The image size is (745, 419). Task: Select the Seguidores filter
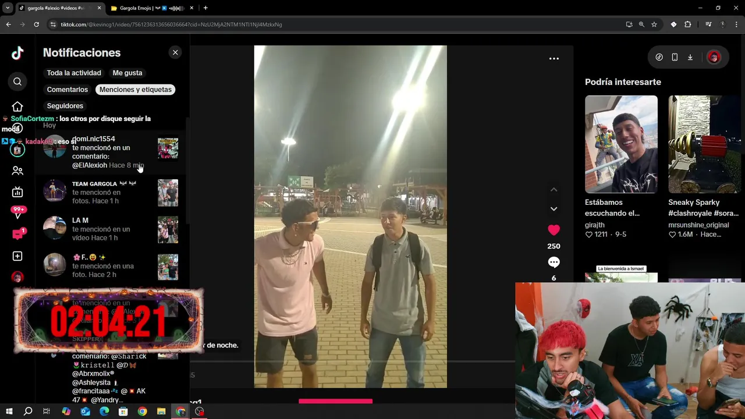click(65, 106)
